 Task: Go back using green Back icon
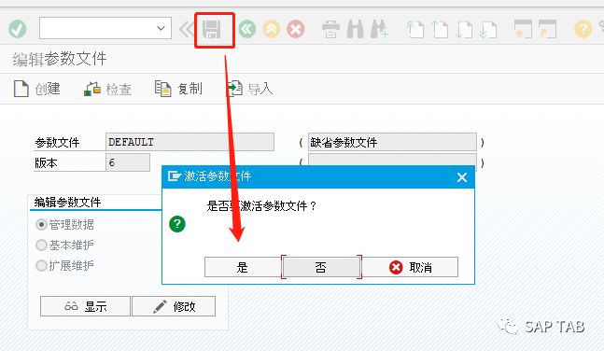pos(246,29)
